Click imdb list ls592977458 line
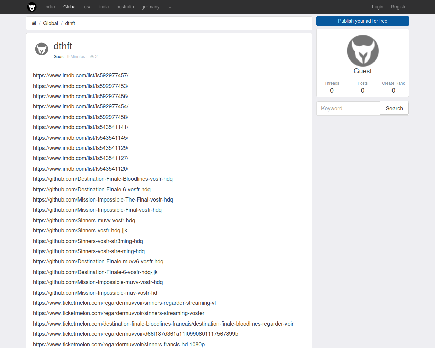This screenshot has width=435, height=348. click(x=81, y=117)
